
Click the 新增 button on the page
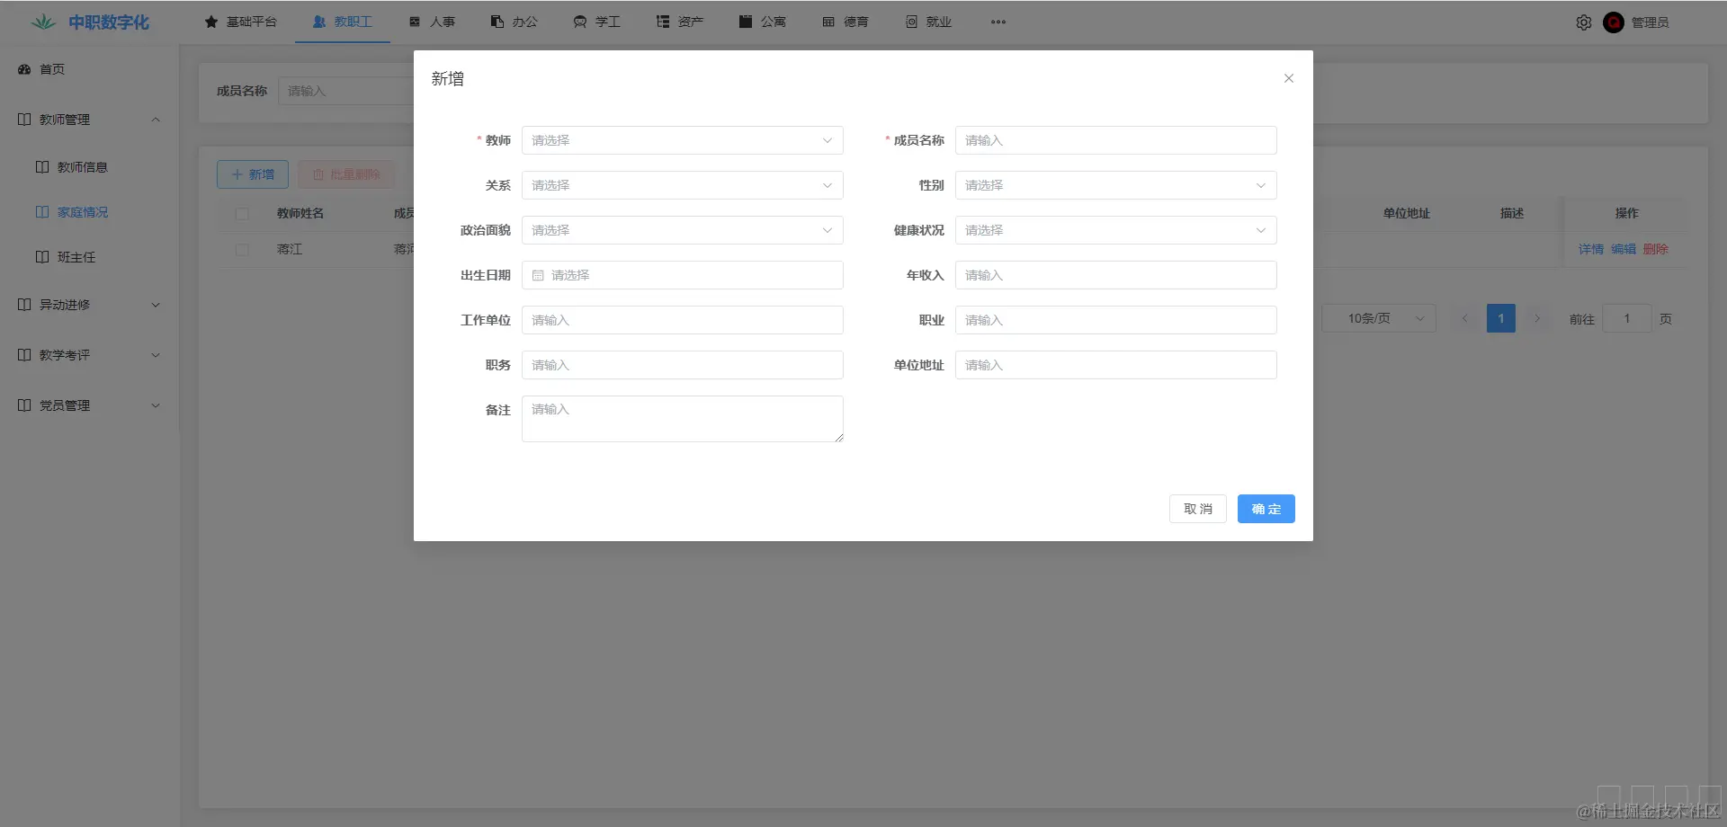253,174
